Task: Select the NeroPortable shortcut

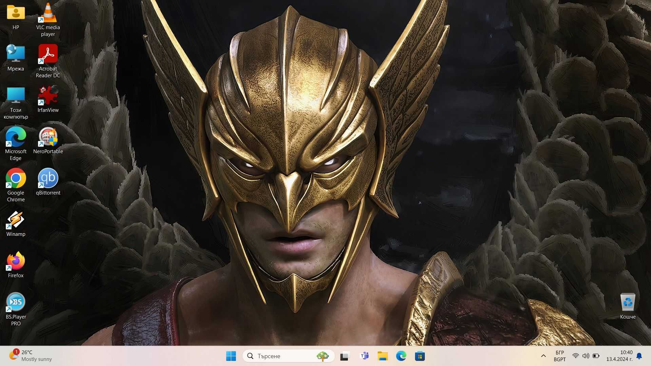Action: 48,141
